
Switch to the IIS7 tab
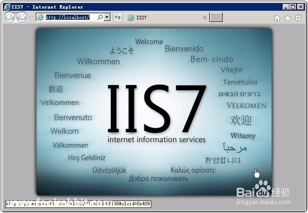click(167, 18)
